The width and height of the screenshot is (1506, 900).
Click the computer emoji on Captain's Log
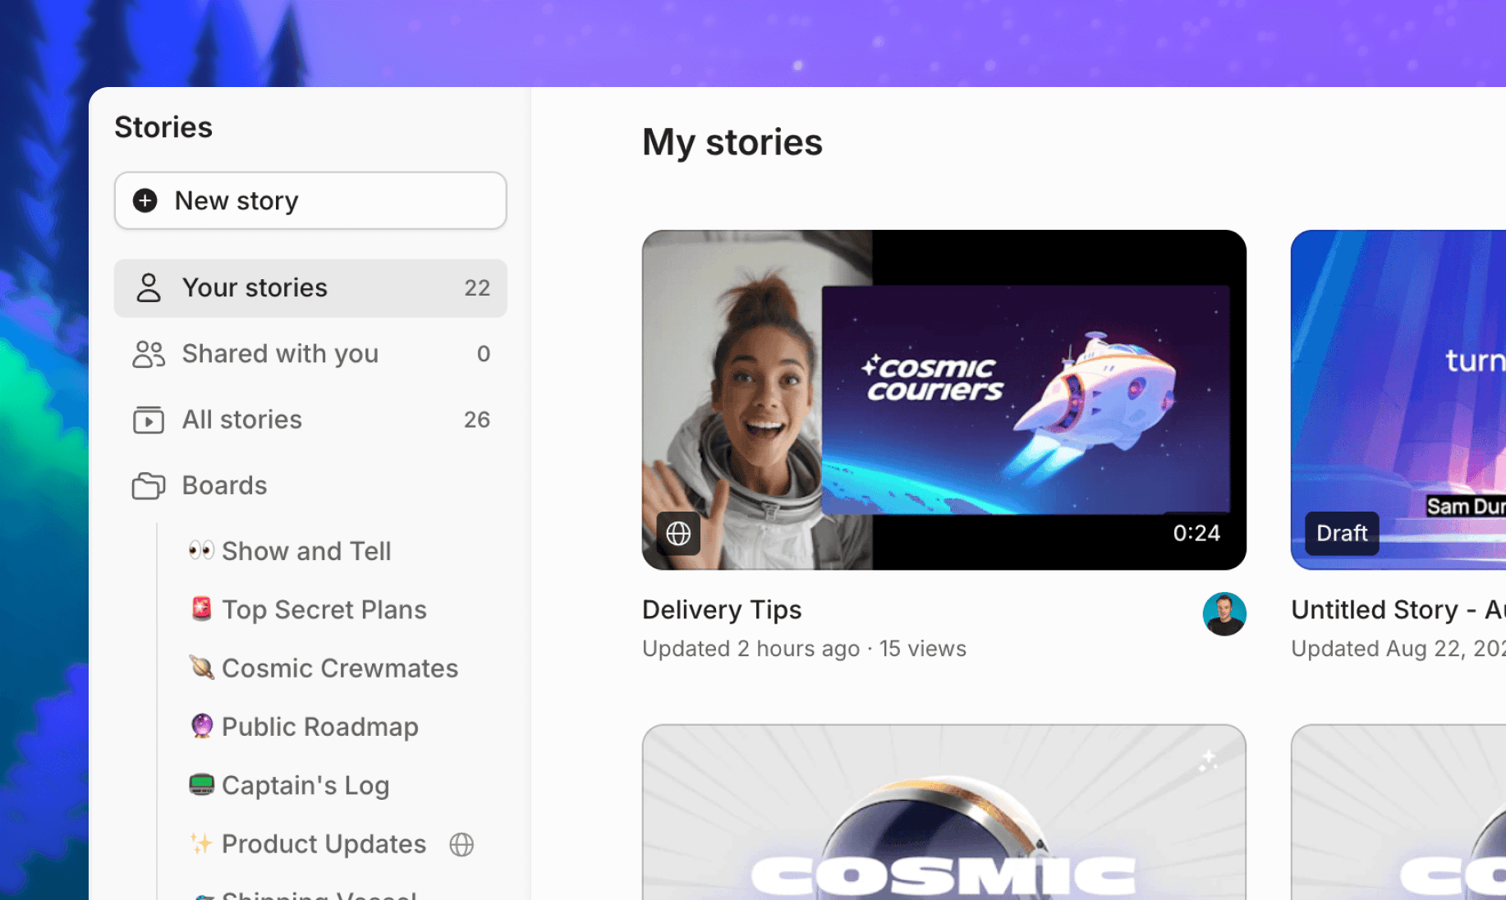(201, 785)
